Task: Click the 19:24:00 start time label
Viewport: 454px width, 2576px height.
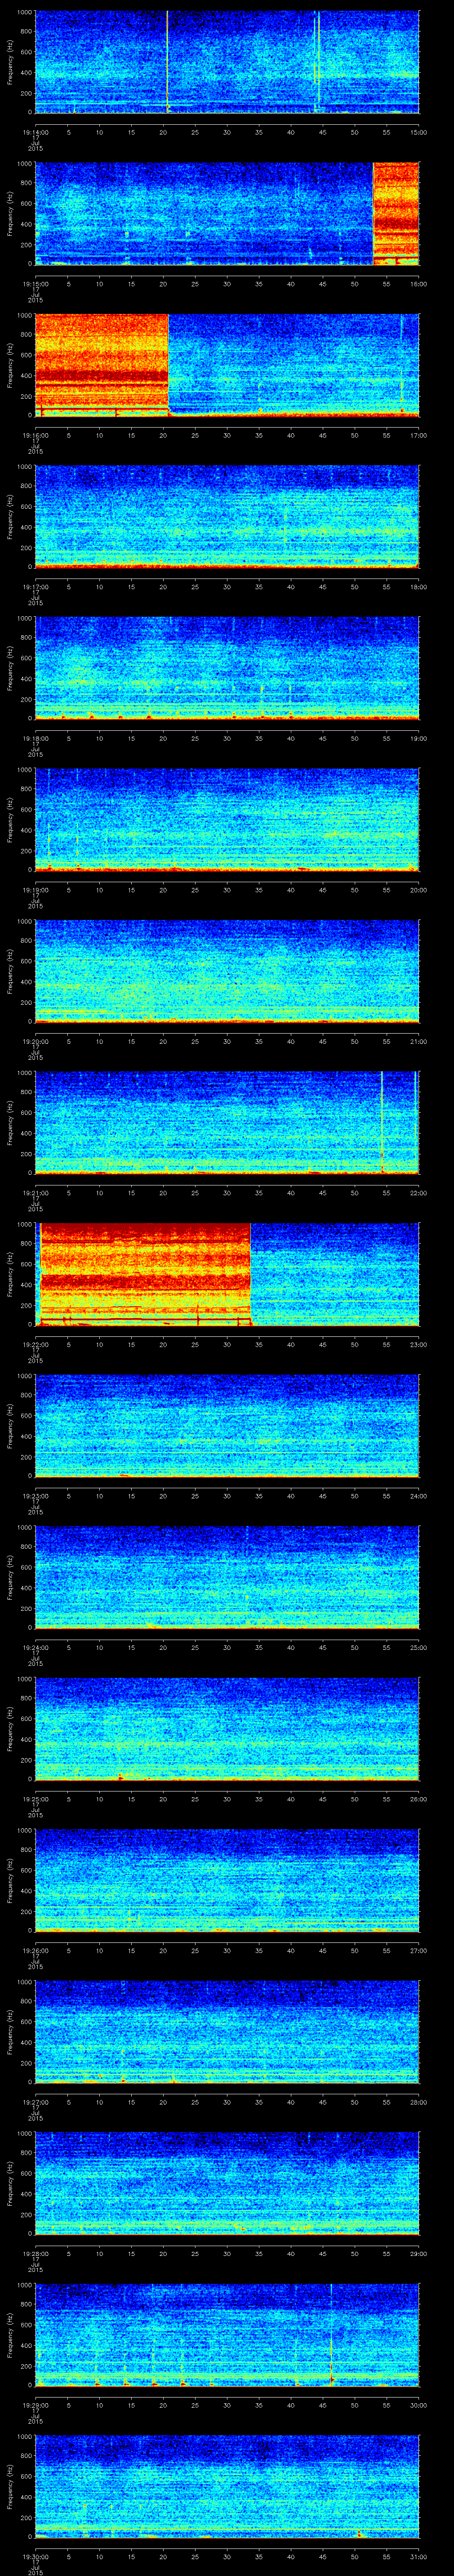Action: click(x=35, y=1647)
